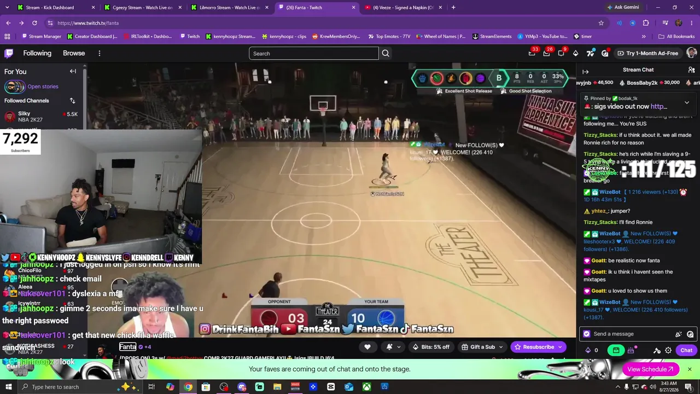Viewport: 700px width, 394px height.
Task: Click the search magnifier button
Action: coord(386,54)
